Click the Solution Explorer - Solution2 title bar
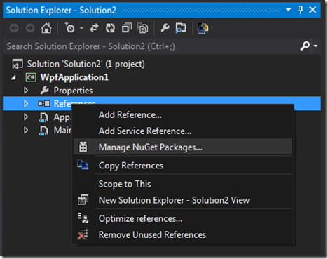The height and width of the screenshot is (259, 328). click(x=162, y=10)
